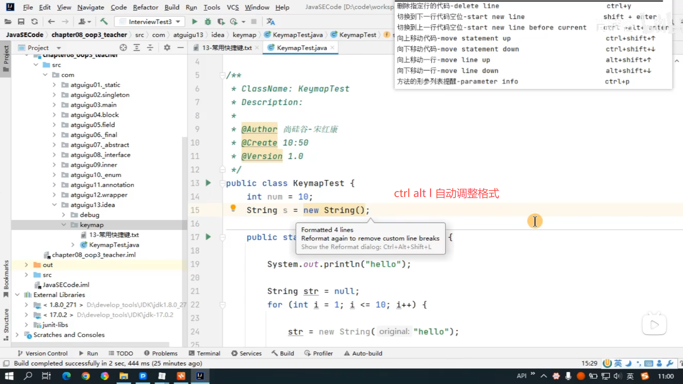Open Problems tool window

(x=161, y=353)
